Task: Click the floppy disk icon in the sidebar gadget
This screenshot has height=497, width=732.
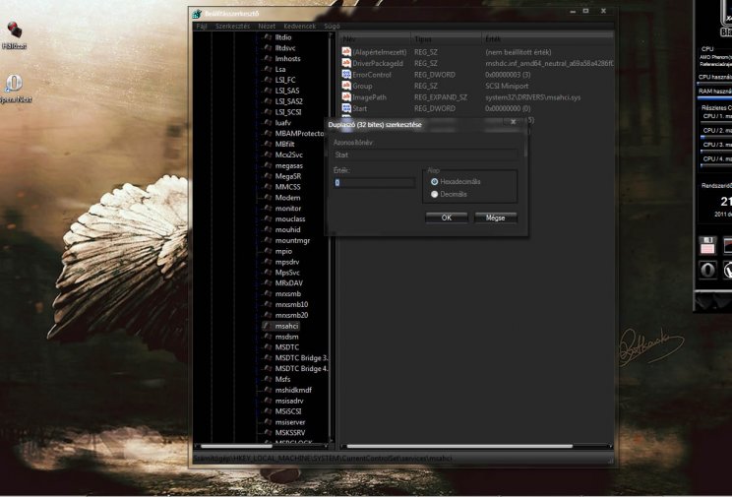Action: 707,245
